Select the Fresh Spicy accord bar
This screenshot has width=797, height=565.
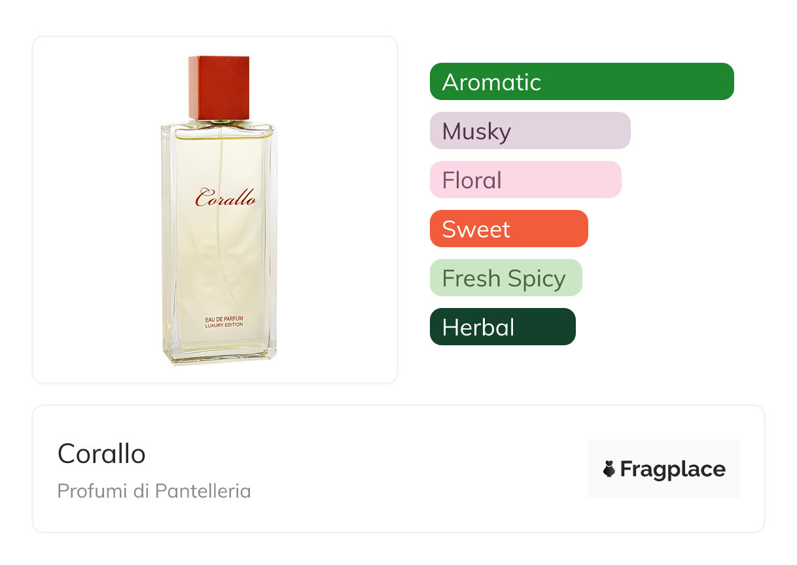tap(506, 278)
